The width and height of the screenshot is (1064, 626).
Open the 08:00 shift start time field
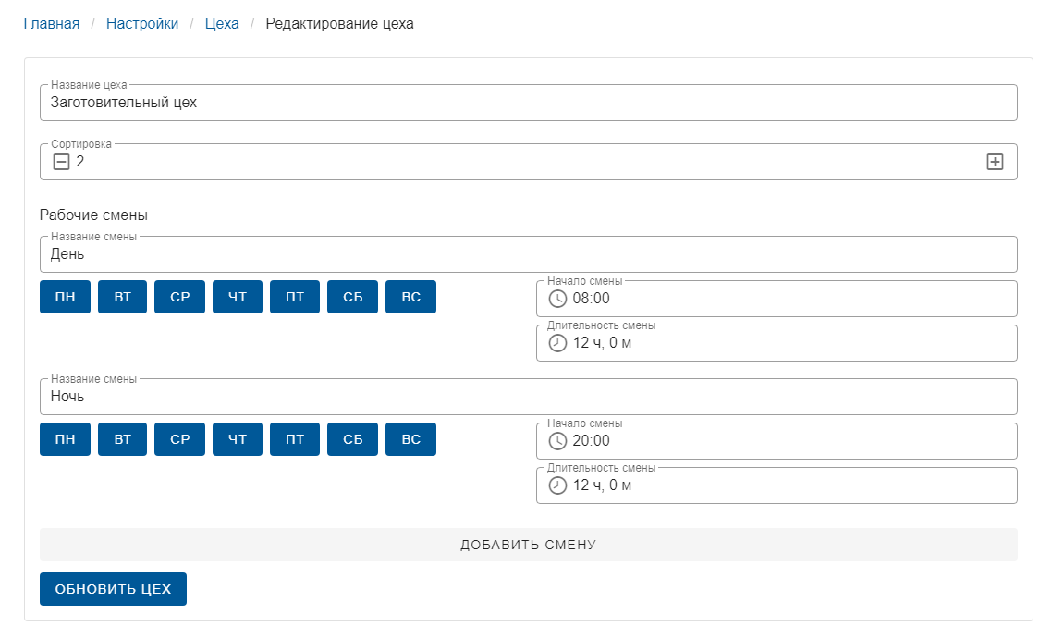[786, 299]
